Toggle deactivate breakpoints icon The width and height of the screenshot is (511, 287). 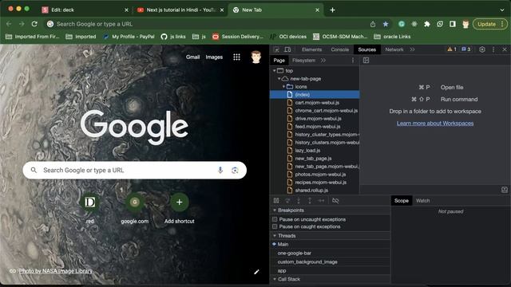pyautogui.click(x=335, y=200)
